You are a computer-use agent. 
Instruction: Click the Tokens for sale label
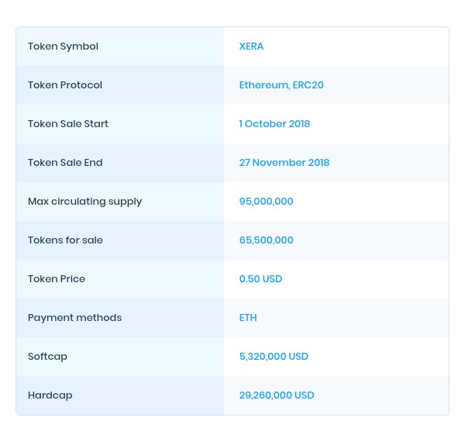tap(65, 240)
